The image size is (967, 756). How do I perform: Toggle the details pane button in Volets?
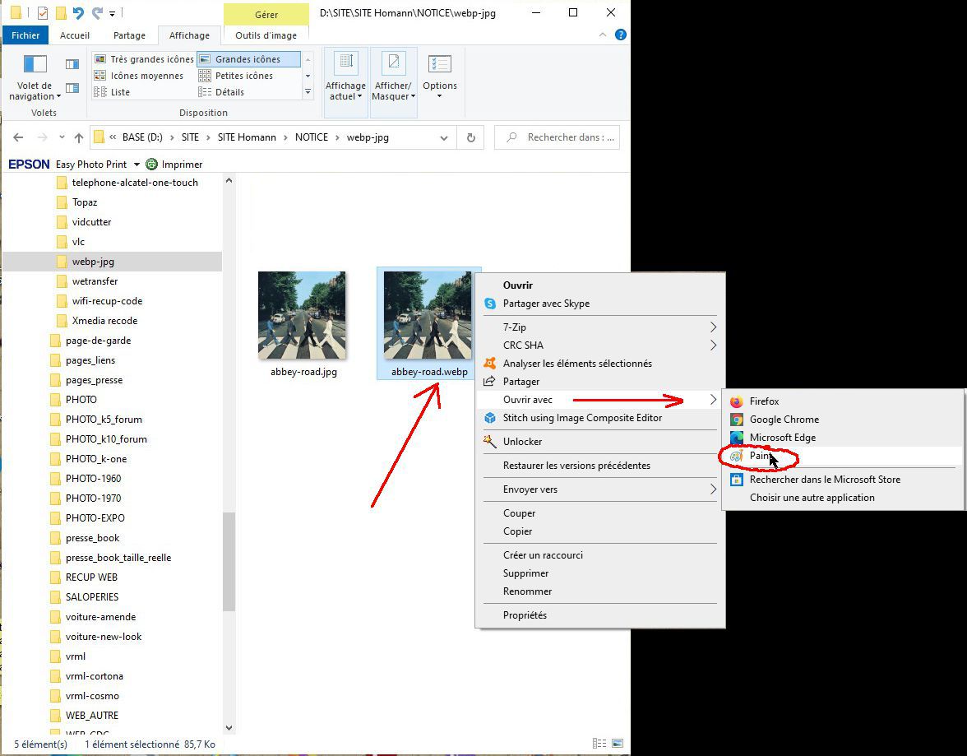(x=72, y=88)
